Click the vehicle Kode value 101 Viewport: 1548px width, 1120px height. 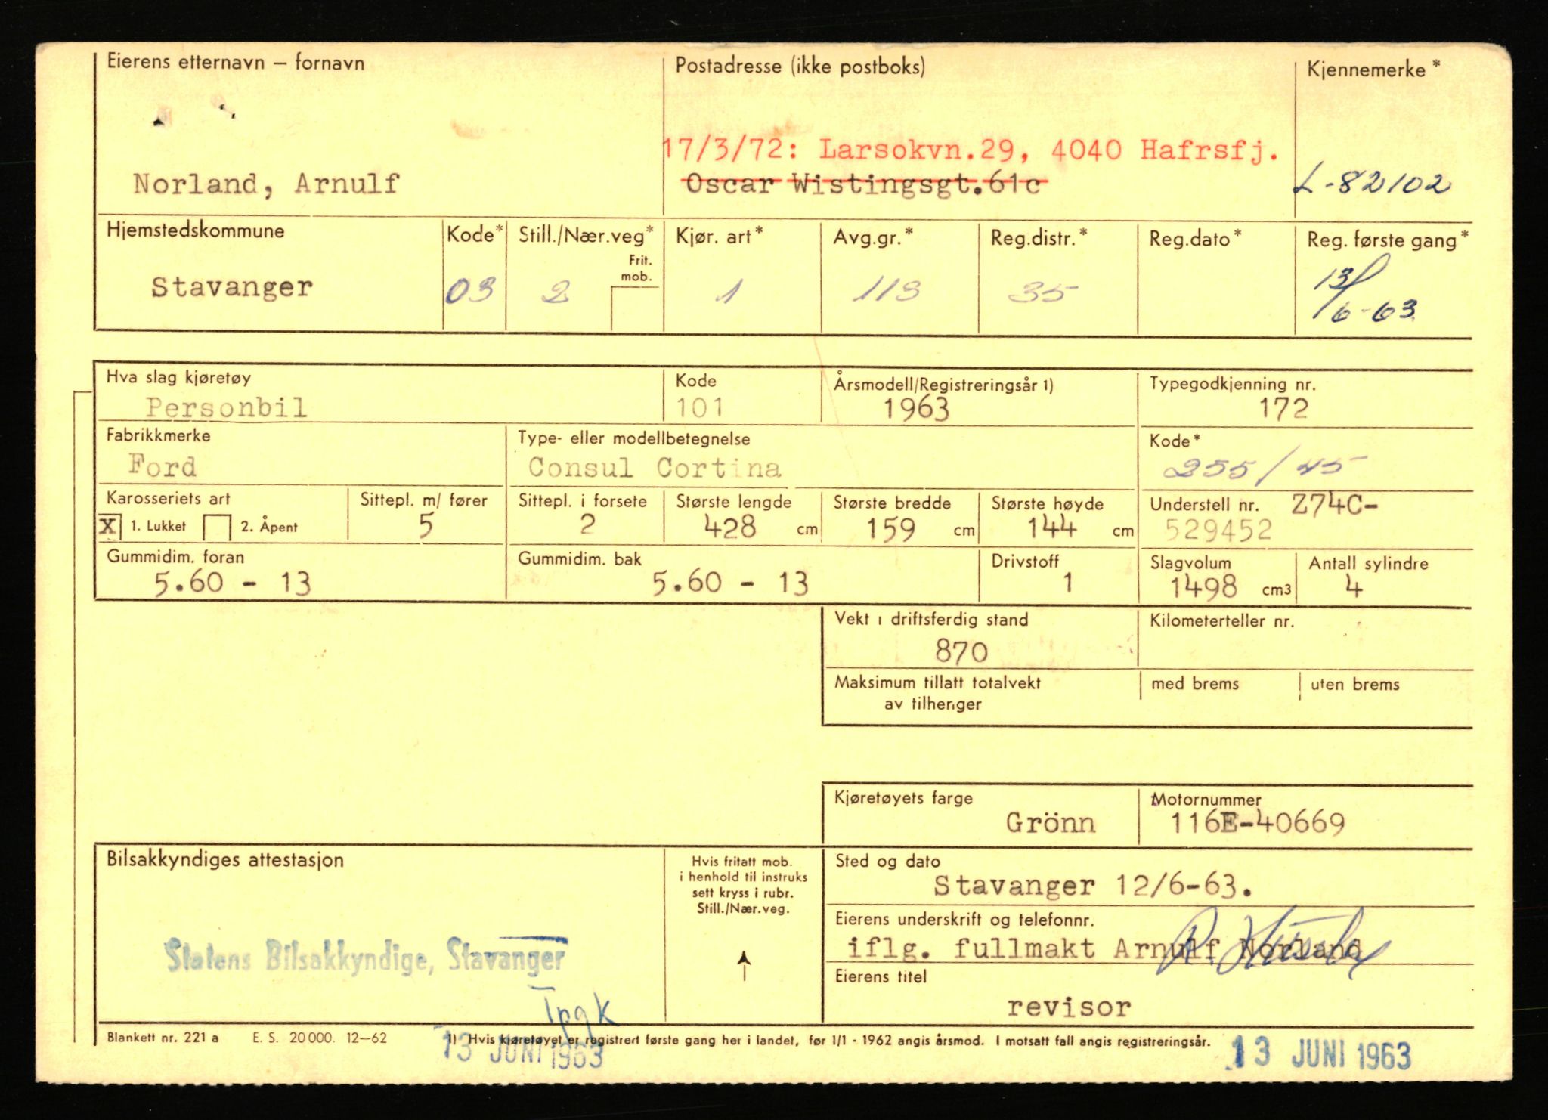click(x=700, y=408)
